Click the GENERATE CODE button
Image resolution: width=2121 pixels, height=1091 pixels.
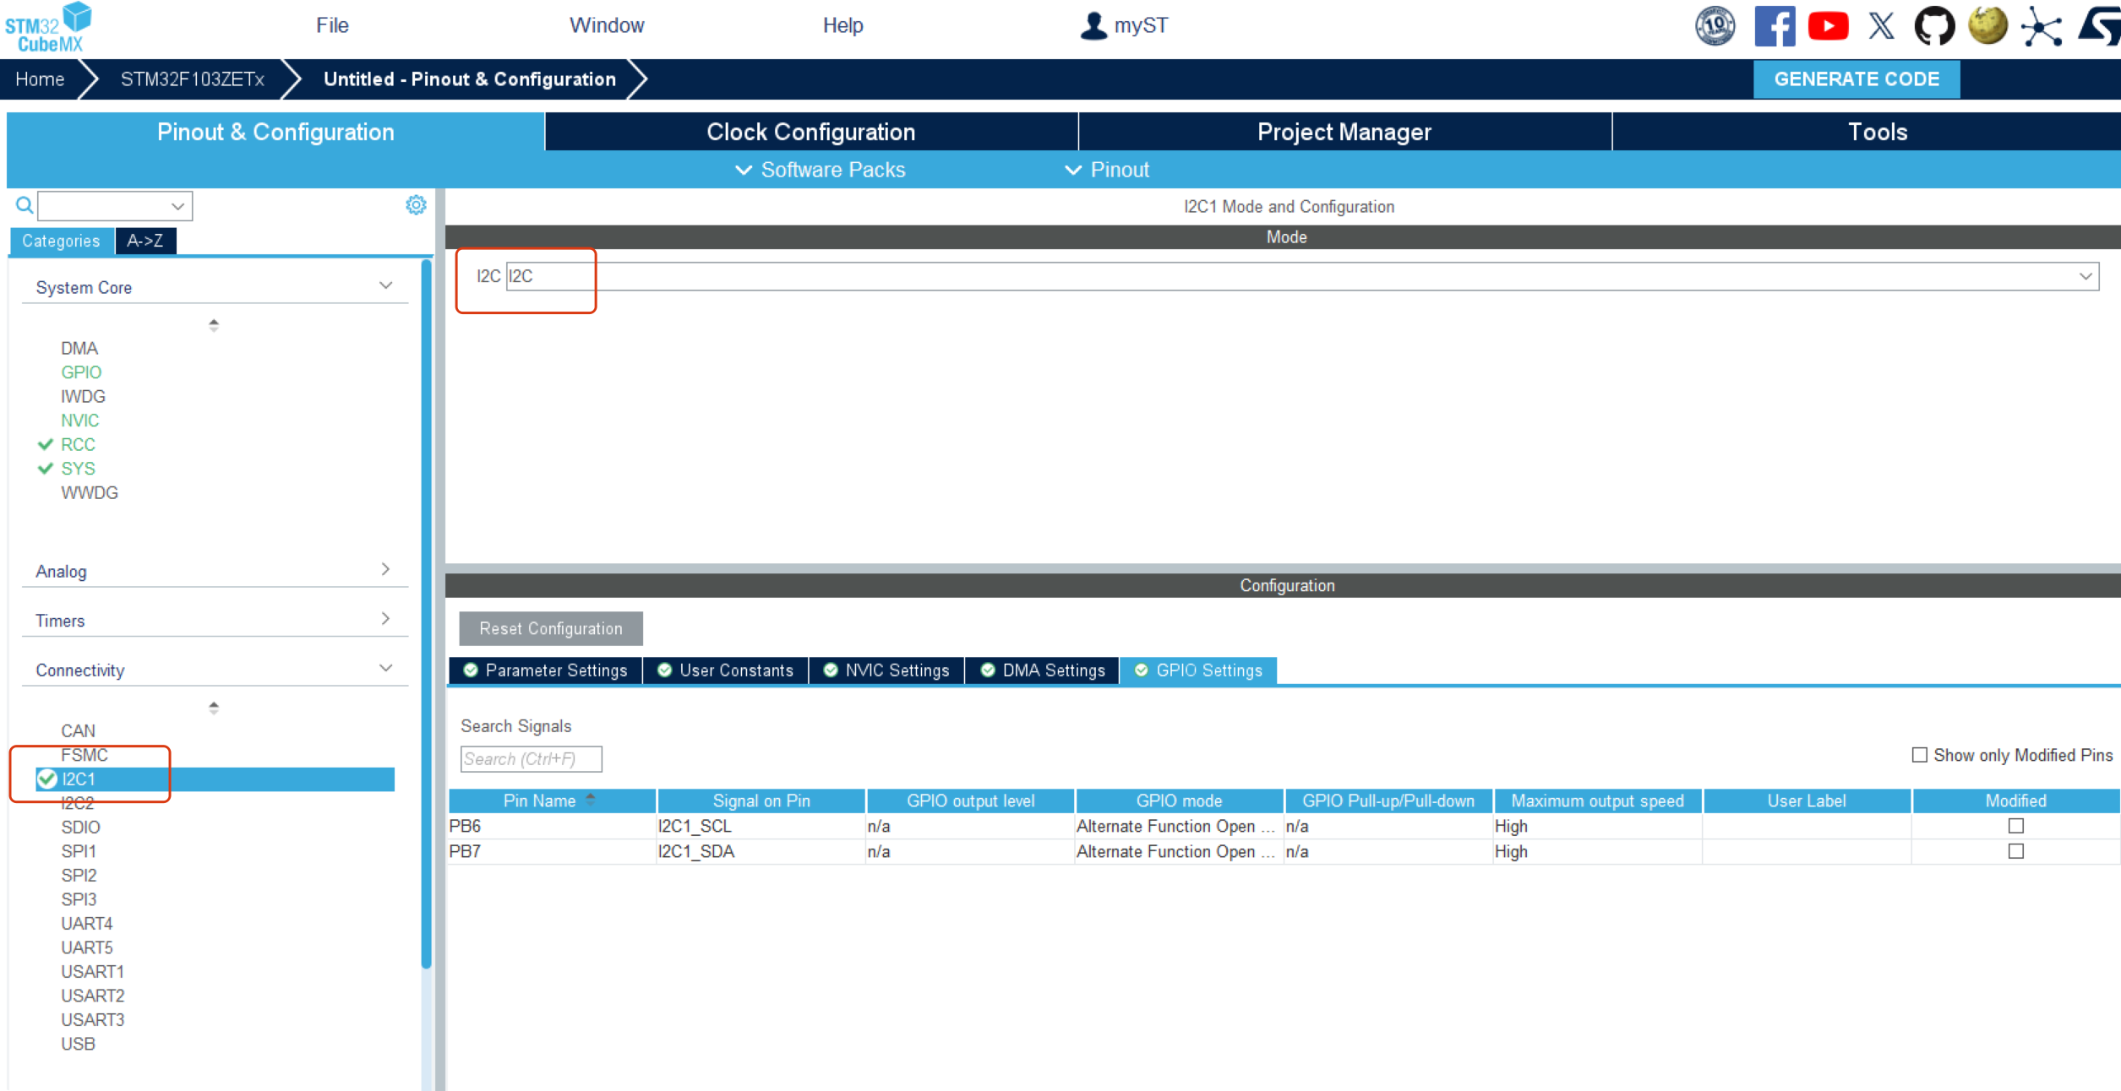coord(1856,79)
